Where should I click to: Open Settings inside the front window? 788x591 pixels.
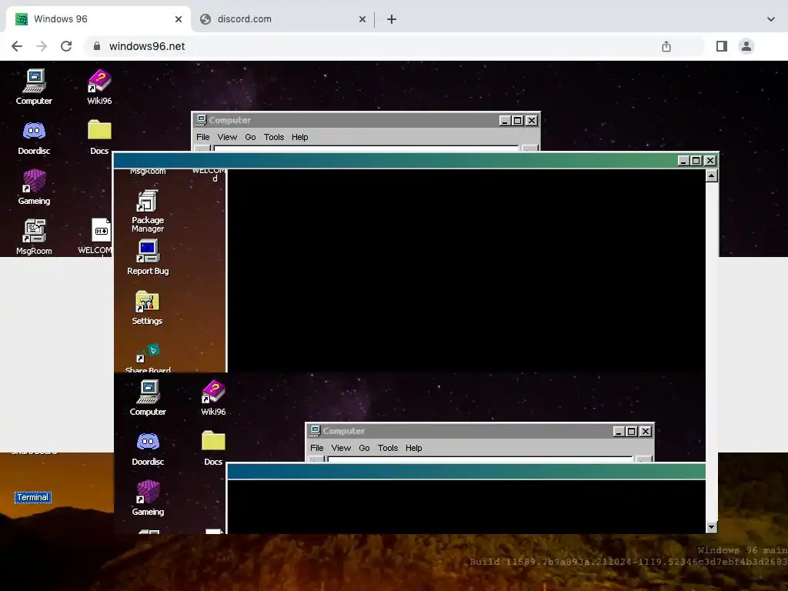(147, 307)
